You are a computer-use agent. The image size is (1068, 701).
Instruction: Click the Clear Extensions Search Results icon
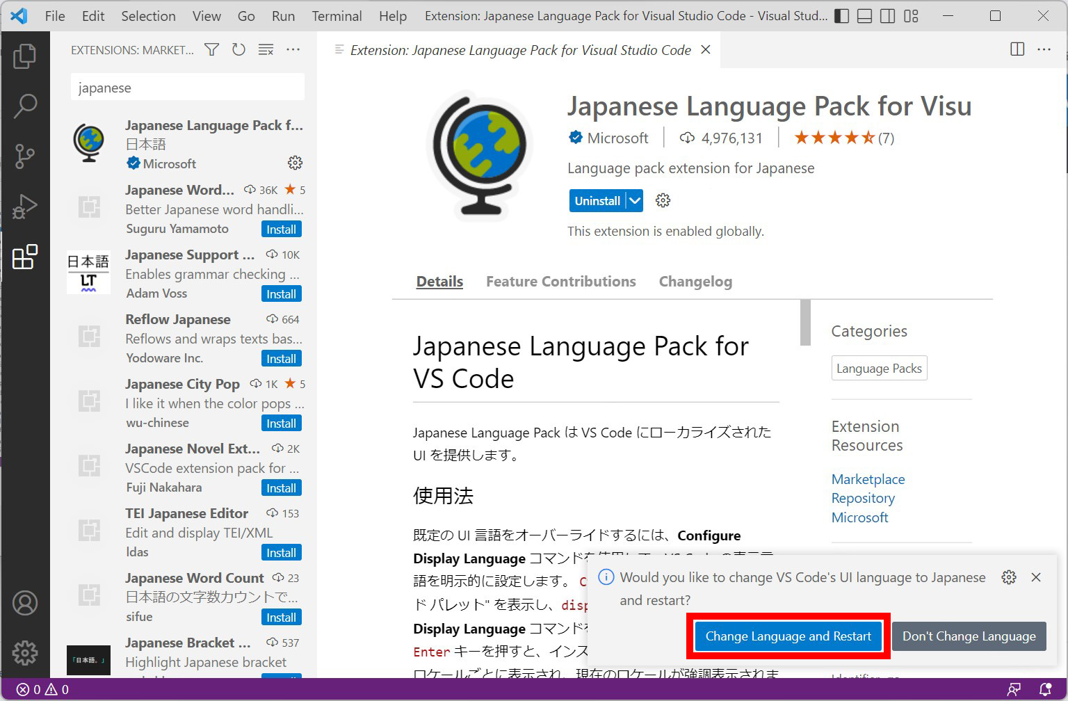266,49
